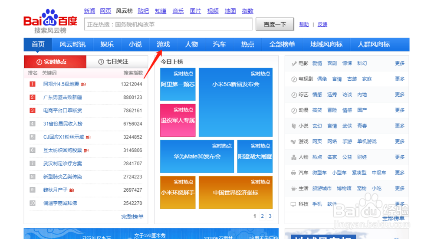Click 更多 in the 电影 row

pos(400,63)
